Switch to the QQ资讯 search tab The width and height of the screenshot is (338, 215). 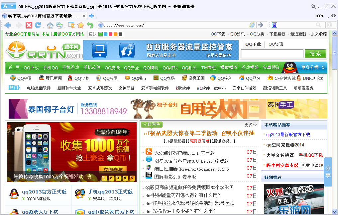pyautogui.click(x=276, y=44)
